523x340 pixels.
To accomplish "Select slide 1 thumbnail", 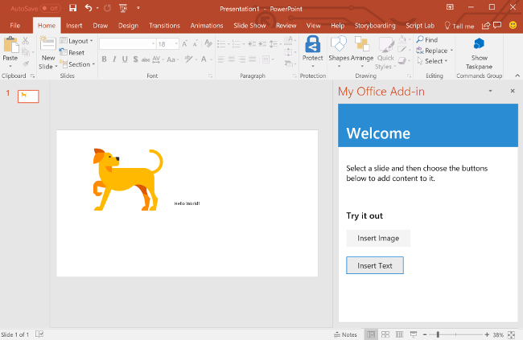I will [x=28, y=96].
